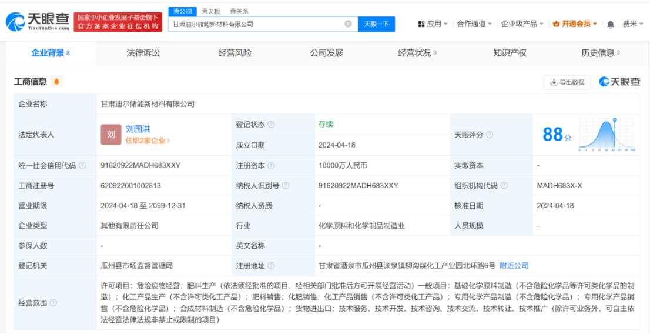
Task: Click help icon next to 登记状态
Action: pos(271,125)
